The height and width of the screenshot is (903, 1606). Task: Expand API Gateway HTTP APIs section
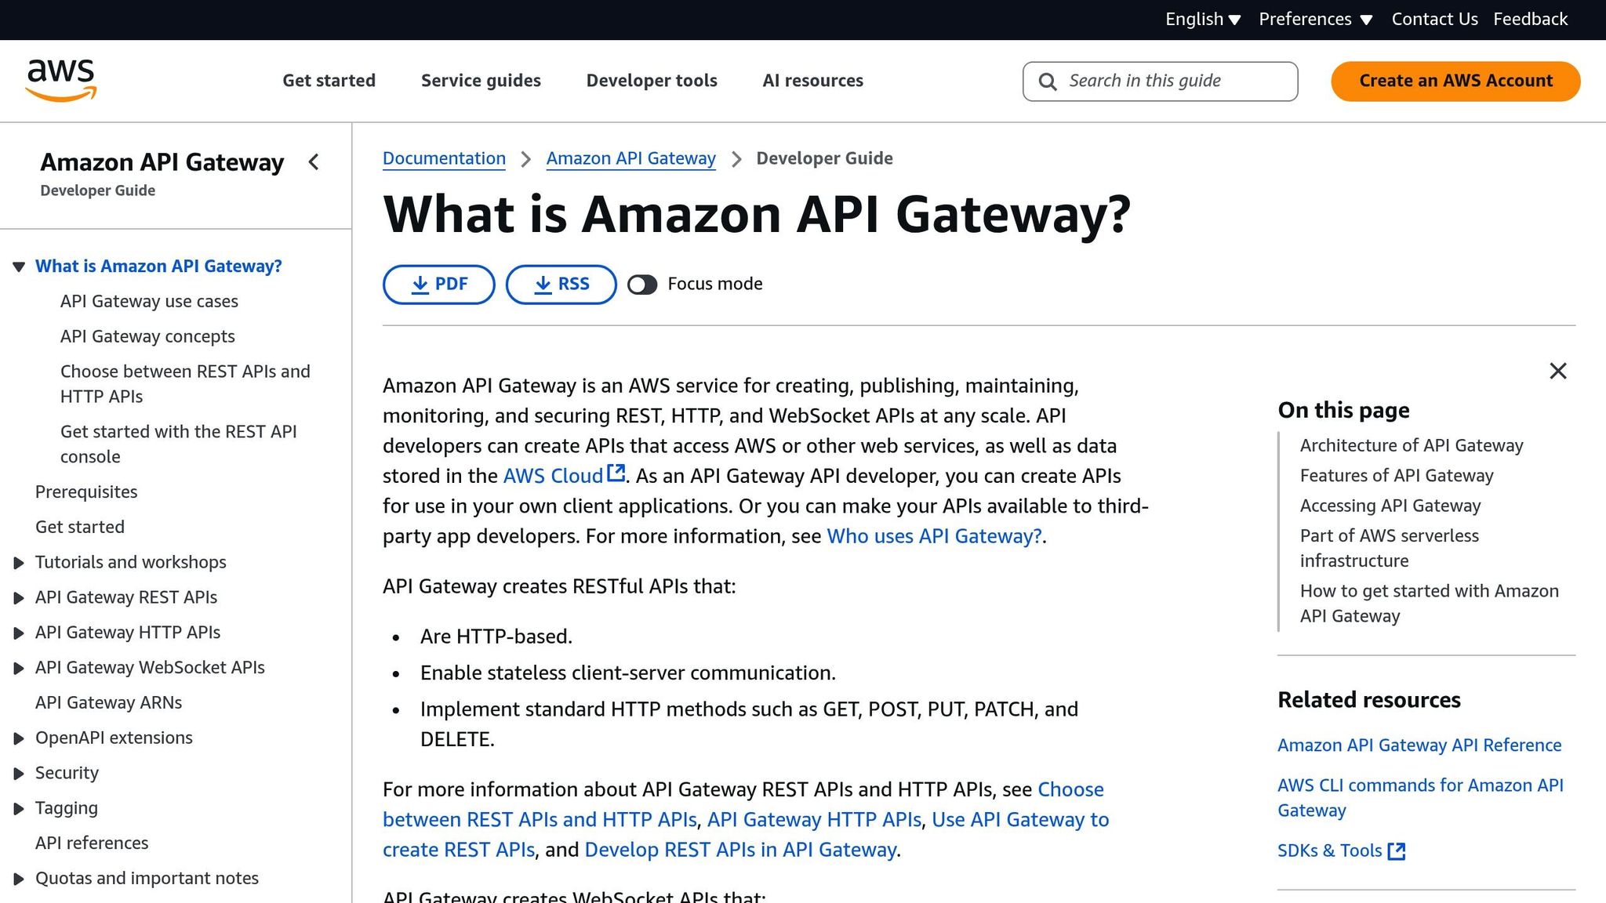click(19, 633)
